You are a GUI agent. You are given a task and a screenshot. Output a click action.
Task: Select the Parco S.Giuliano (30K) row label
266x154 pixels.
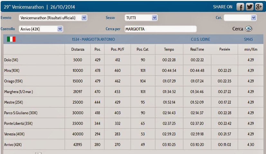click(x=21, y=113)
